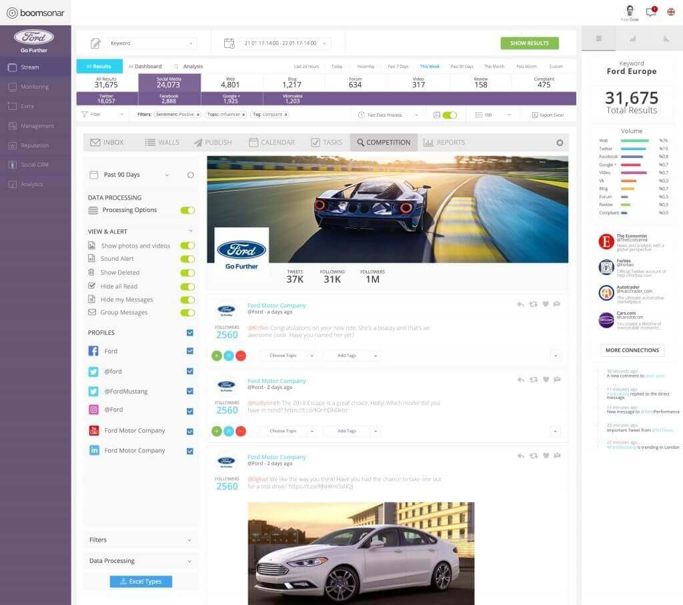Open the Keyword dropdown
This screenshot has width=683, height=605.
coord(151,43)
